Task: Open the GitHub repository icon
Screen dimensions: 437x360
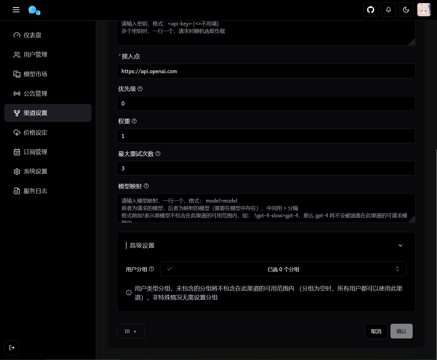Action: click(370, 10)
